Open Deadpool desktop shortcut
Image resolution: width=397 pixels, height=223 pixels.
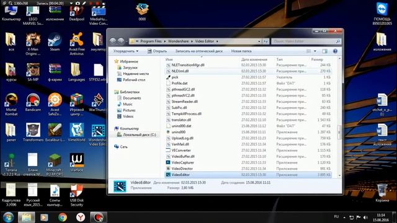click(76, 13)
